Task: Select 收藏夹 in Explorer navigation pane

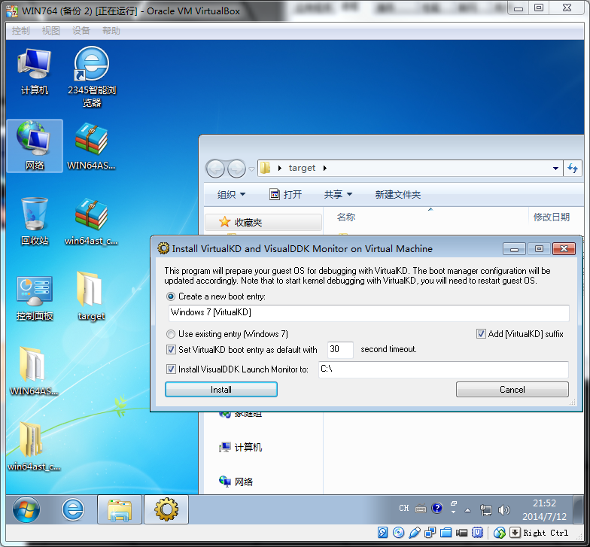Action: coord(263,223)
